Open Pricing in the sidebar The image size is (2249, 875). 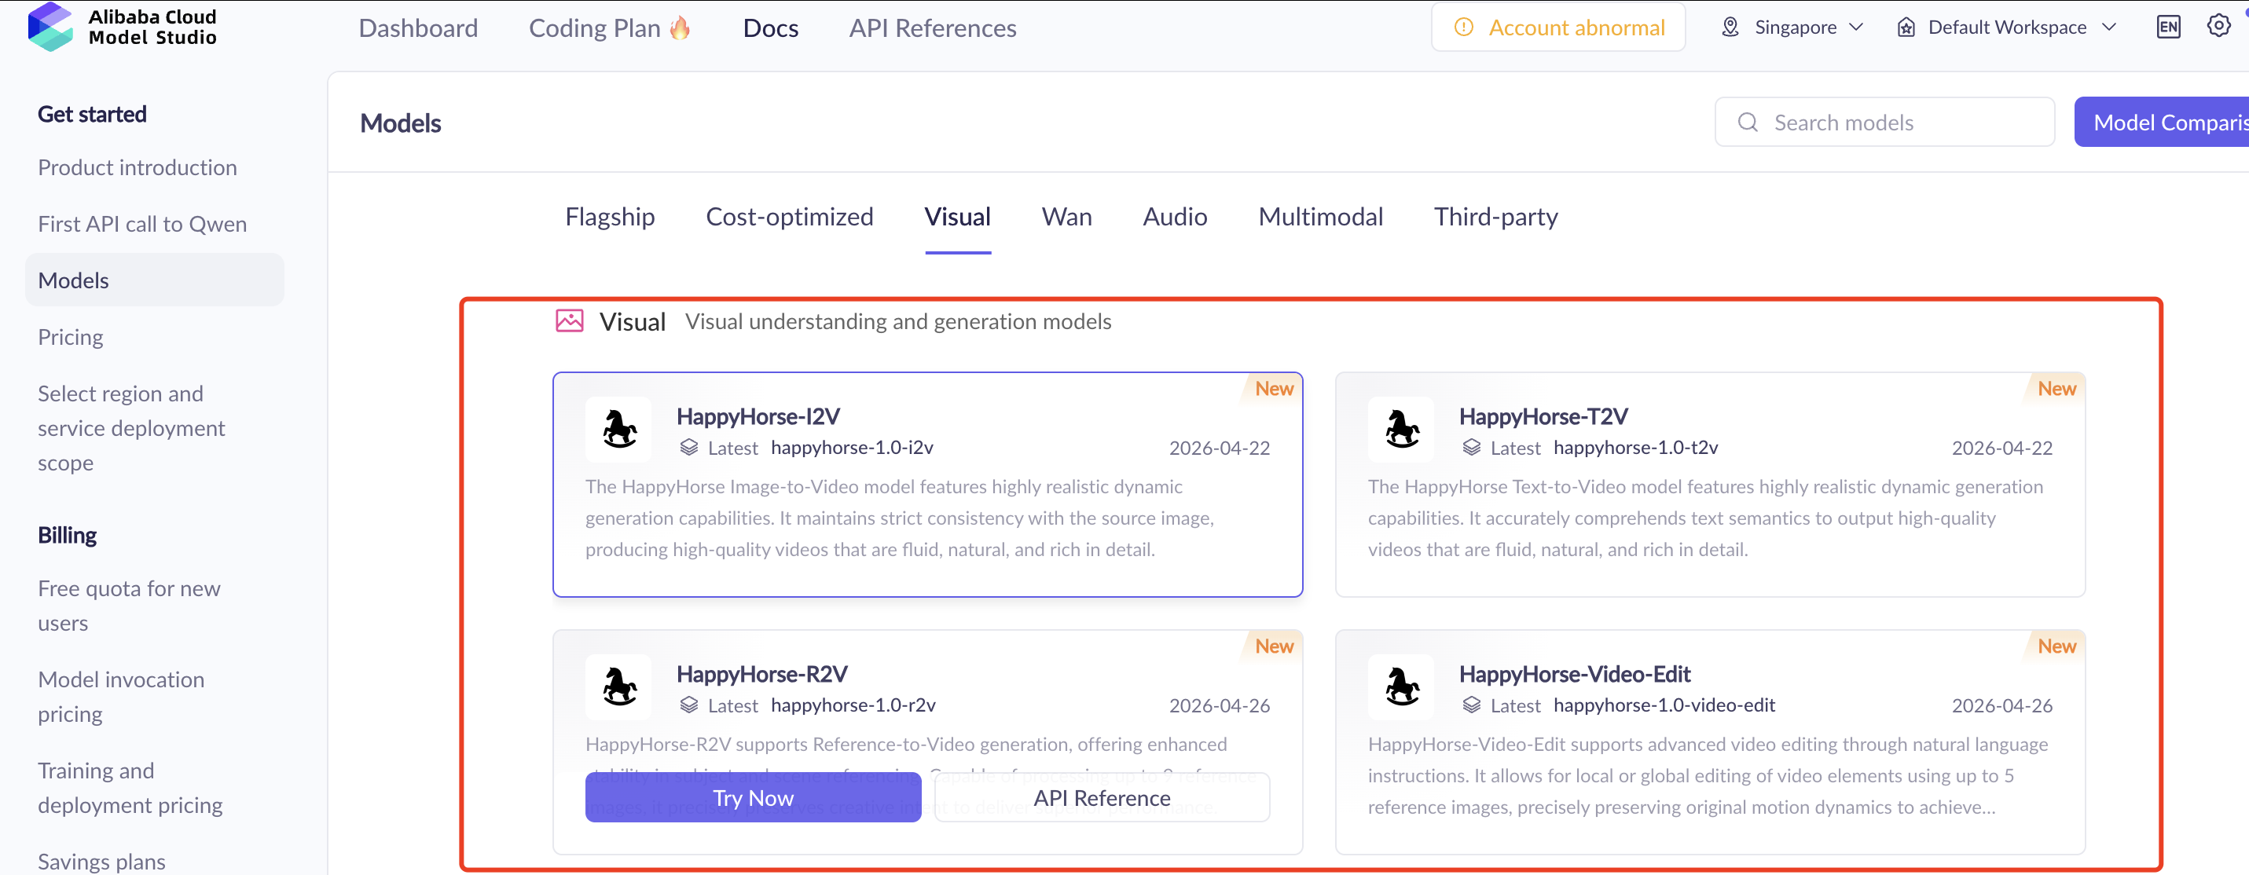(x=70, y=337)
